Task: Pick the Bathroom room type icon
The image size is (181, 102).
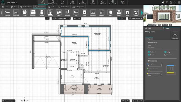Action: click(x=50, y=13)
